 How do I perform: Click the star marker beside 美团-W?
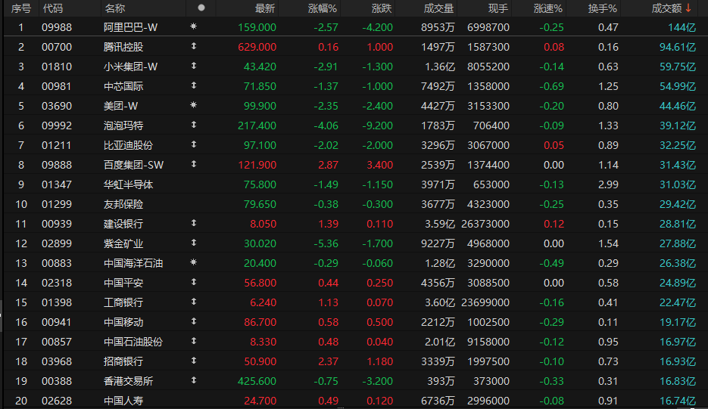193,105
